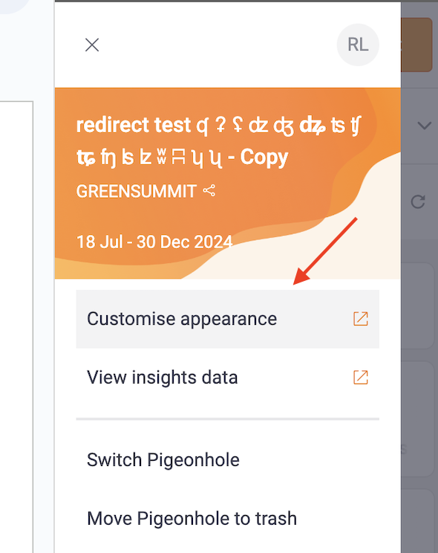Viewport: 438px width, 553px height.
Task: Select View insights data
Action: coord(228,378)
